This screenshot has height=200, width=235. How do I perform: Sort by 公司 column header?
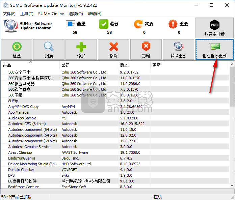pos(89,65)
